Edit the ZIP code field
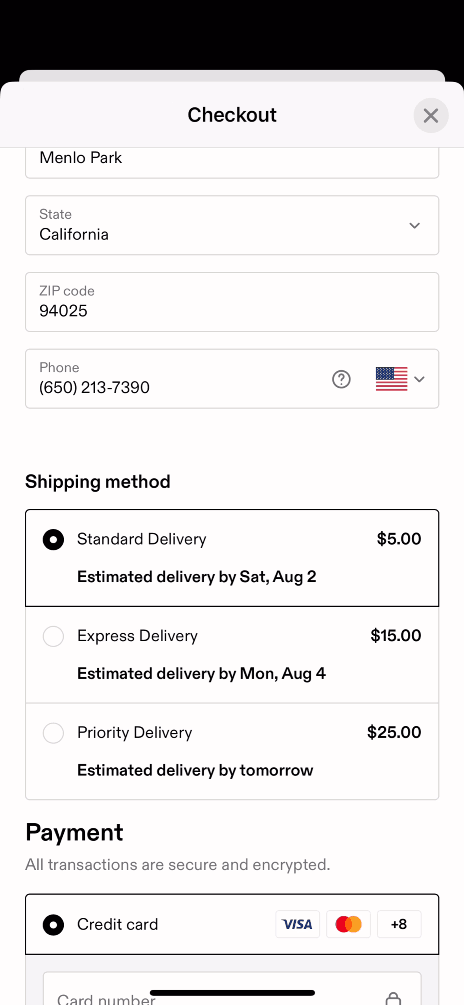The width and height of the screenshot is (464, 1005). pyautogui.click(x=232, y=302)
